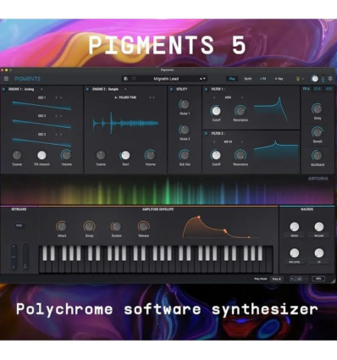Click the redo arrow in bottom bar
The image size is (337, 360).
(x=306, y=279)
